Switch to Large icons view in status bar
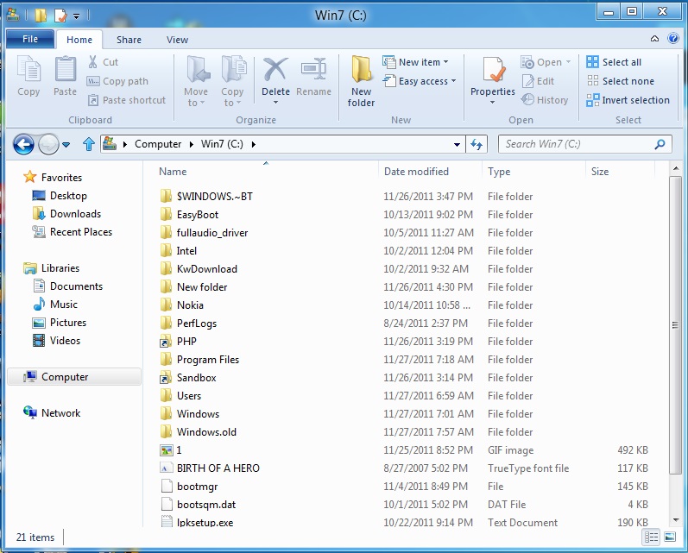The height and width of the screenshot is (553, 688). coord(670,537)
